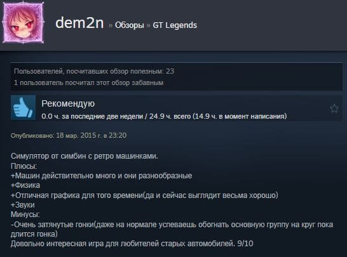The image size is (347, 257).
Task: Click the helpful users count line showing 23
Action: tap(94, 71)
